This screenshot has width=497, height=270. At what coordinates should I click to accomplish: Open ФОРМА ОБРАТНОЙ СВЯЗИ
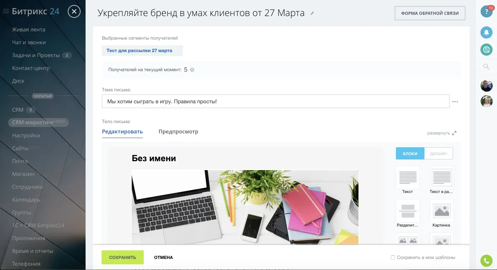[430, 13]
